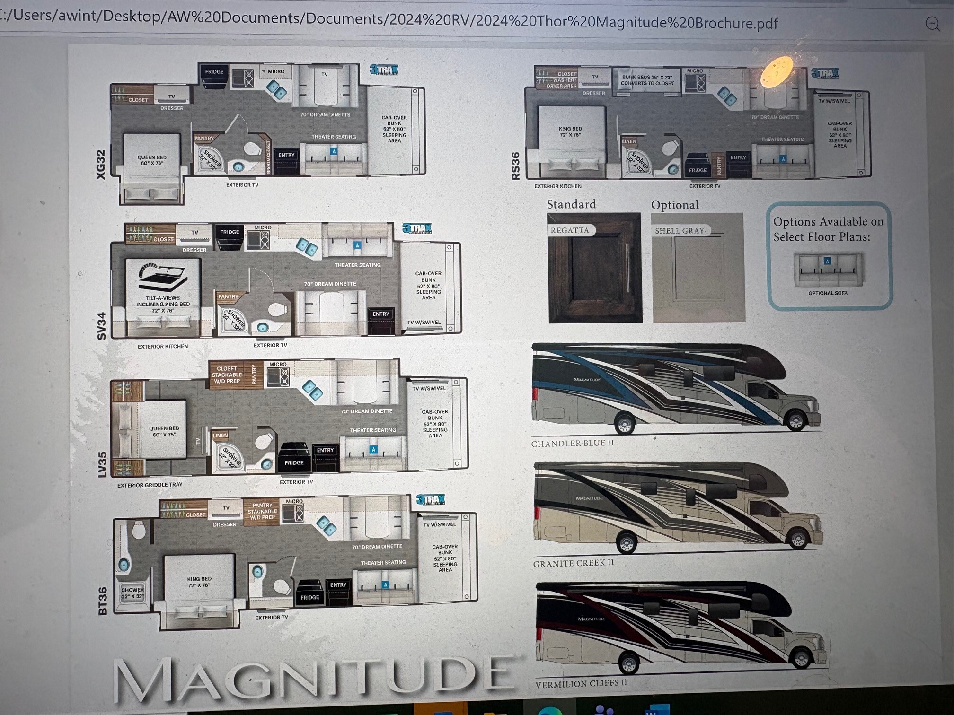
Task: Click the 3TRAX logo beside SV34 plan
Action: click(417, 228)
